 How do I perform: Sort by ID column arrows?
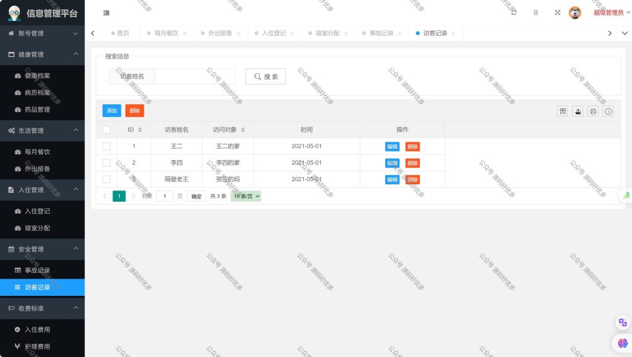coord(140,129)
